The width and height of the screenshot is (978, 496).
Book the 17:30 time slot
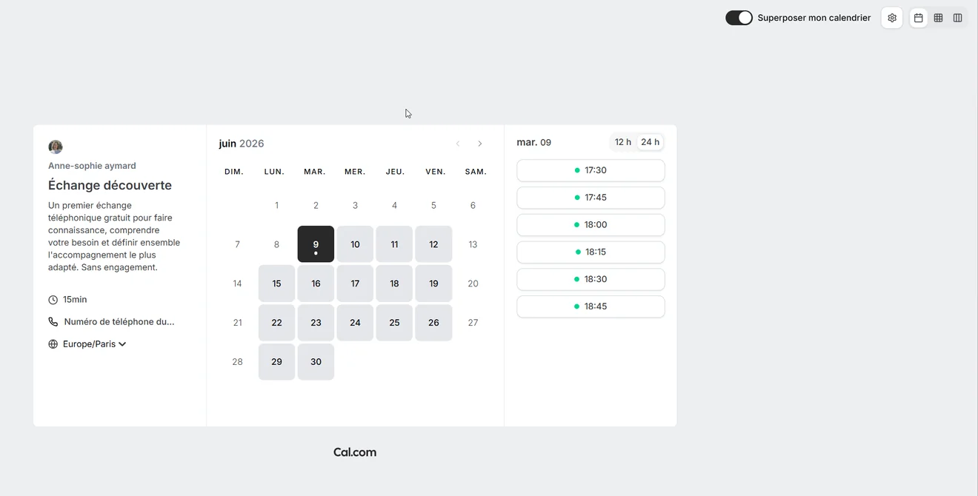591,170
